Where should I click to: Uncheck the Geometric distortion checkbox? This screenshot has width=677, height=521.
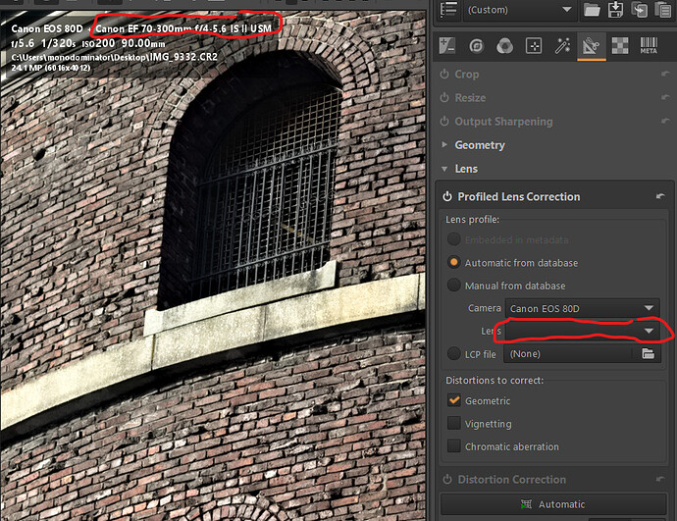pos(453,400)
